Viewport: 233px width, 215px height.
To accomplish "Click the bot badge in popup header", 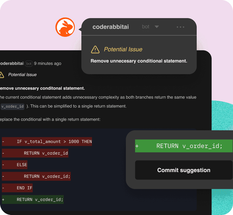I will [x=145, y=27].
